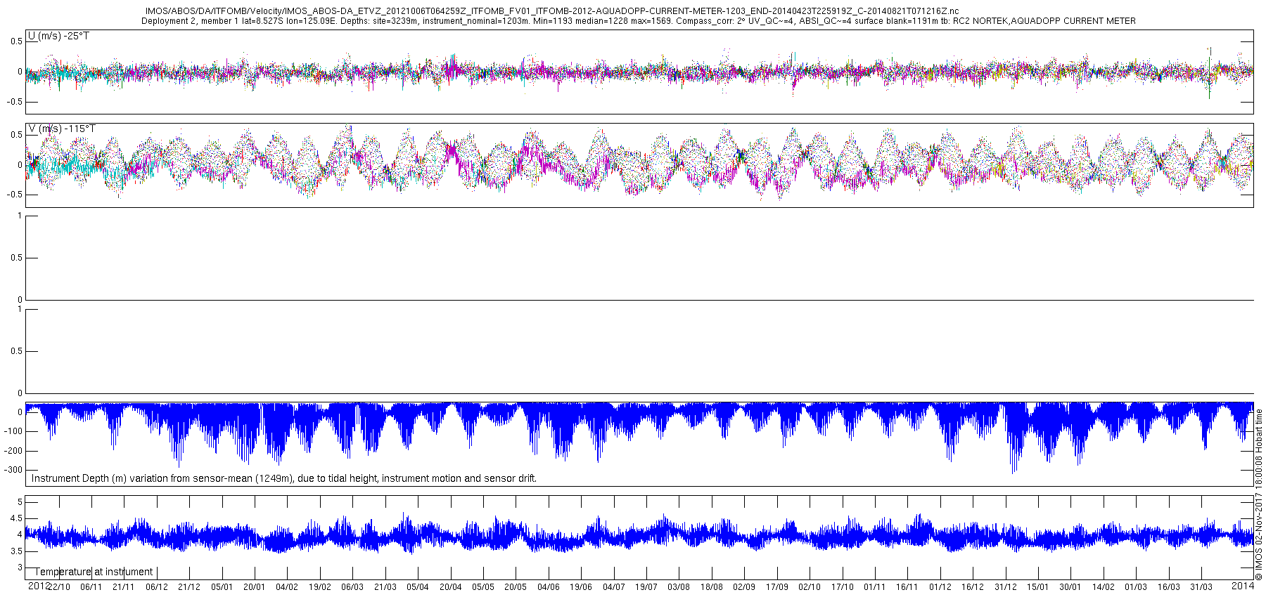Image resolution: width=1266 pixels, height=597 pixels.
Task: Click the -0.5 tick on V velocity axis
Action: (15, 195)
